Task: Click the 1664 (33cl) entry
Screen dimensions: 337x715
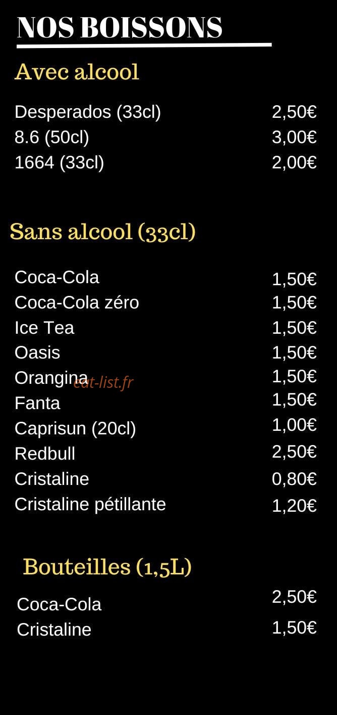Action: pos(60,163)
